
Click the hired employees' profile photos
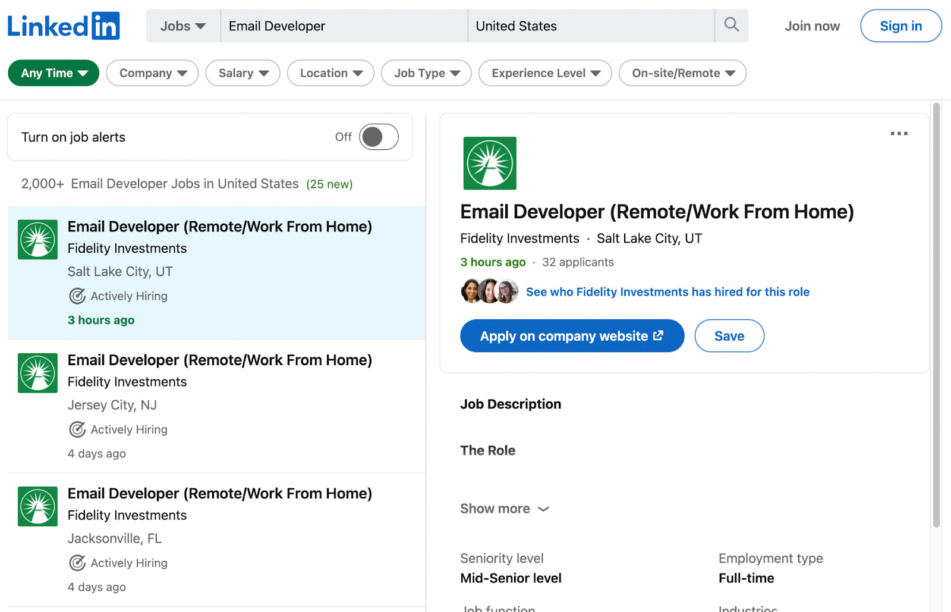click(489, 291)
